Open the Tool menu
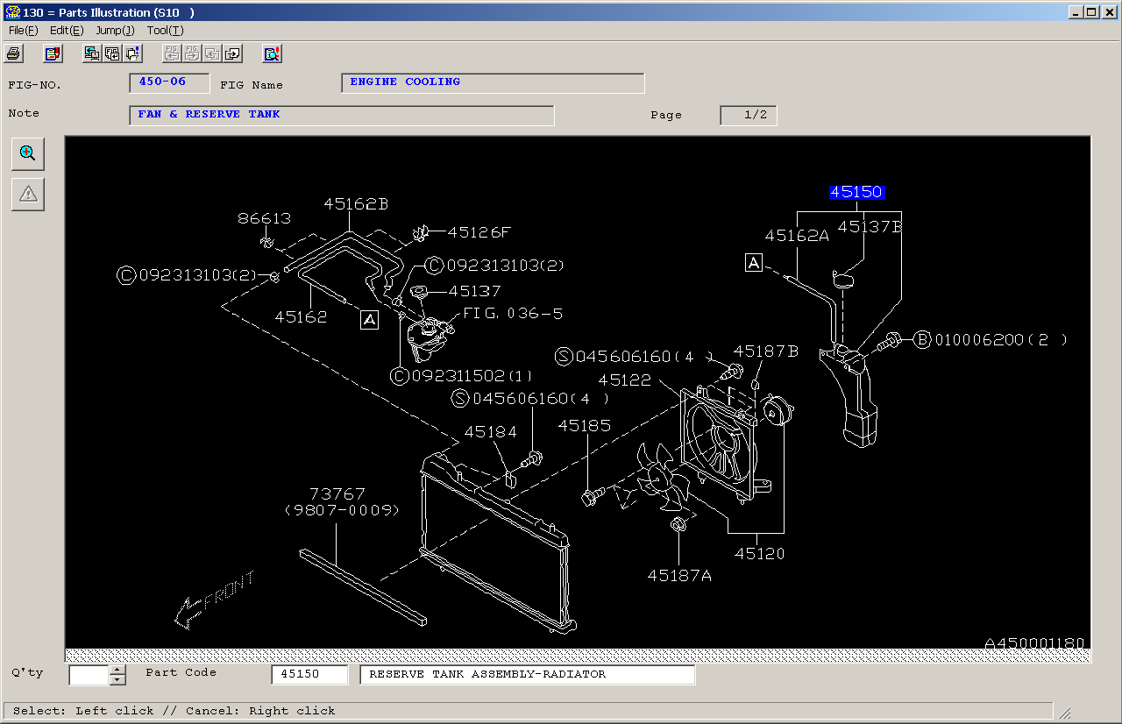Image resolution: width=1122 pixels, height=724 pixels. (x=165, y=31)
